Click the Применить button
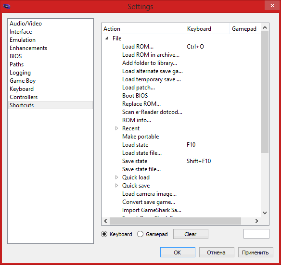This screenshot has width=281, height=265. point(255,252)
